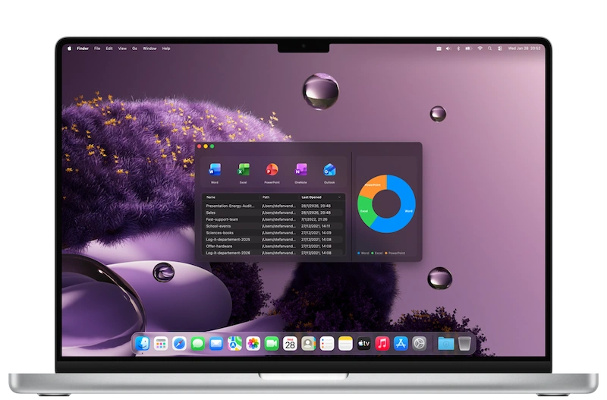Launch Maps from the Dock
Image resolution: width=607 pixels, height=400 pixels.
(x=234, y=344)
